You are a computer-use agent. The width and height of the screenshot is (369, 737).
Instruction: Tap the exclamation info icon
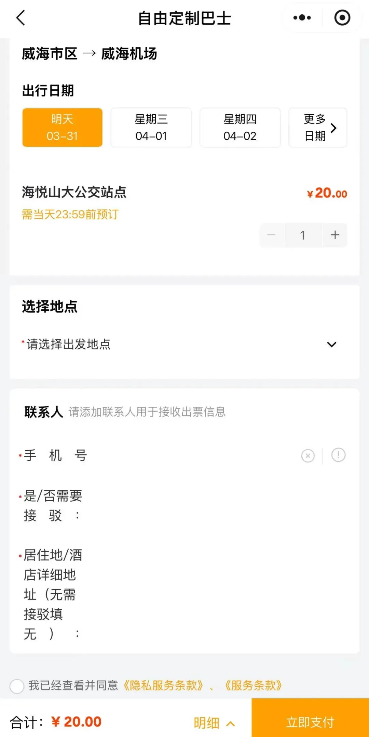[x=338, y=455]
